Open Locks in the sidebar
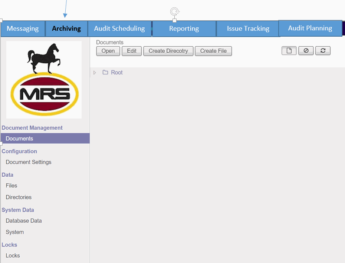This screenshot has height=263, width=345. (13, 255)
